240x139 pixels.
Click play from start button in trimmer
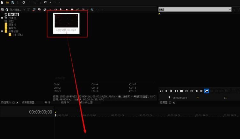pyautogui.click(x=166, y=91)
